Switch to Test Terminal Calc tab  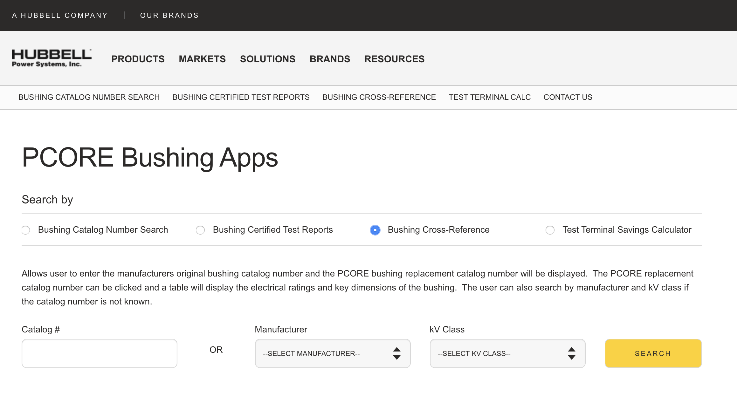[490, 97]
